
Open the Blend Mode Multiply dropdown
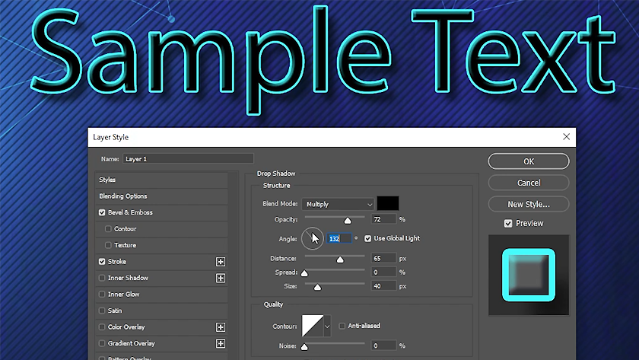click(x=338, y=204)
